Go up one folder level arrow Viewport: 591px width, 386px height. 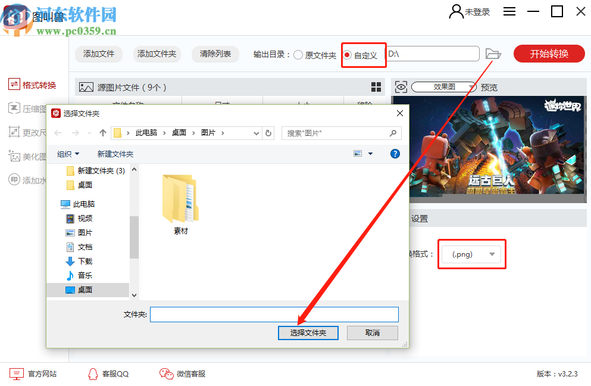pos(102,133)
